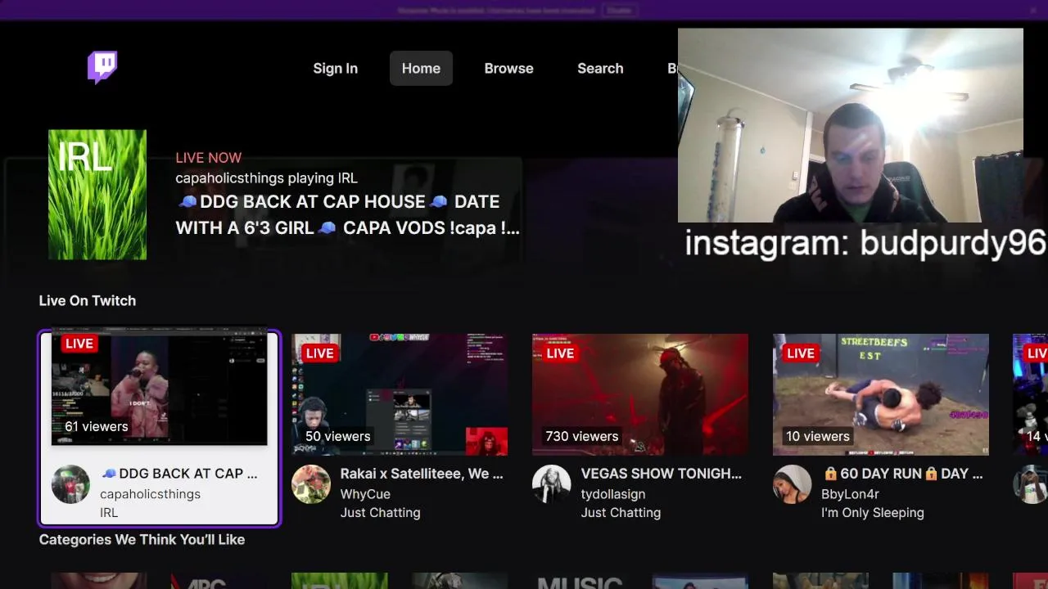Screen dimensions: 1048x589
Task: Open the BbyLon4r stream thumbnail
Action: coord(881,394)
